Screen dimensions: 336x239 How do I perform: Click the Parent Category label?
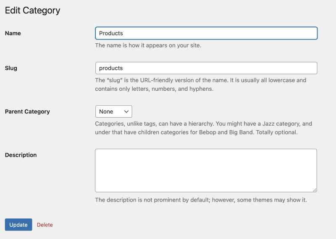pyautogui.click(x=27, y=111)
